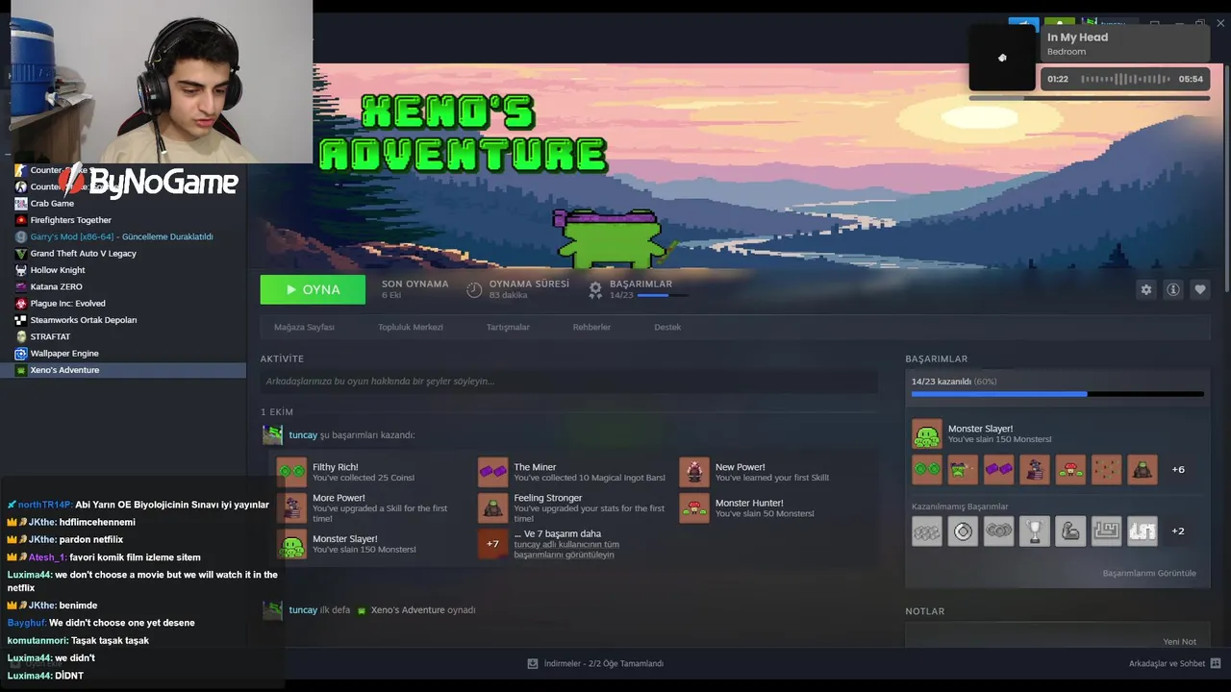Click the Firefighters Together game icon
The height and width of the screenshot is (692, 1231).
pyautogui.click(x=20, y=220)
